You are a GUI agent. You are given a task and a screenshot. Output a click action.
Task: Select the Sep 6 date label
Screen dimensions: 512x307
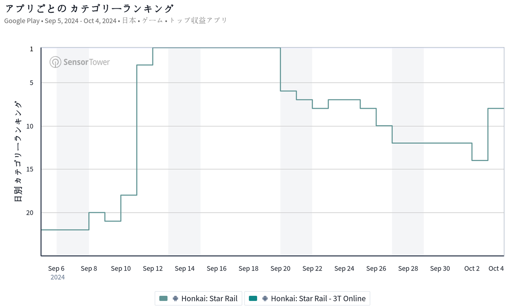point(56,269)
